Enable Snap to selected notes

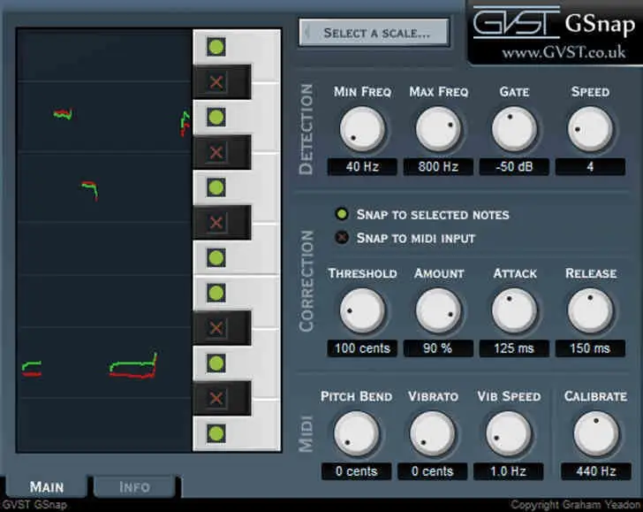click(341, 214)
